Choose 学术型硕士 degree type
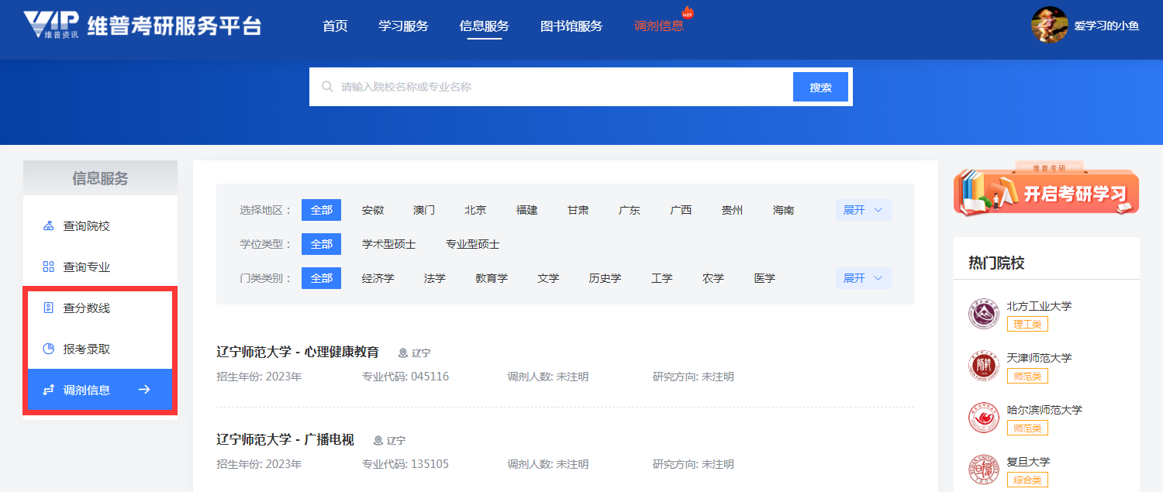Image resolution: width=1163 pixels, height=492 pixels. tap(388, 244)
